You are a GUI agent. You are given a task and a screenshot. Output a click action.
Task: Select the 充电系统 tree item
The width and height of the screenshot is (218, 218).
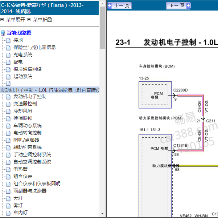click(23, 54)
